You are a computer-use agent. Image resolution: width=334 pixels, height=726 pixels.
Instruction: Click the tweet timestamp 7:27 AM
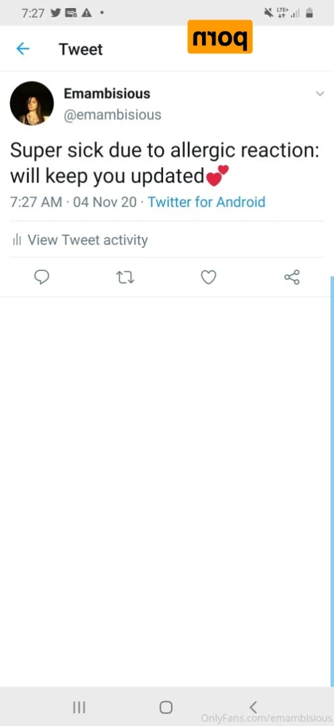pyautogui.click(x=36, y=202)
